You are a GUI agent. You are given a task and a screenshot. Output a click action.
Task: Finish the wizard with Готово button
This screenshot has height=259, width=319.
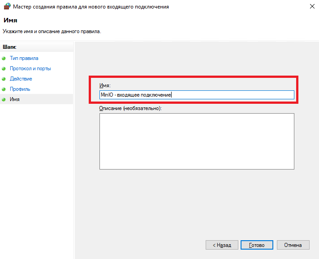(257, 245)
